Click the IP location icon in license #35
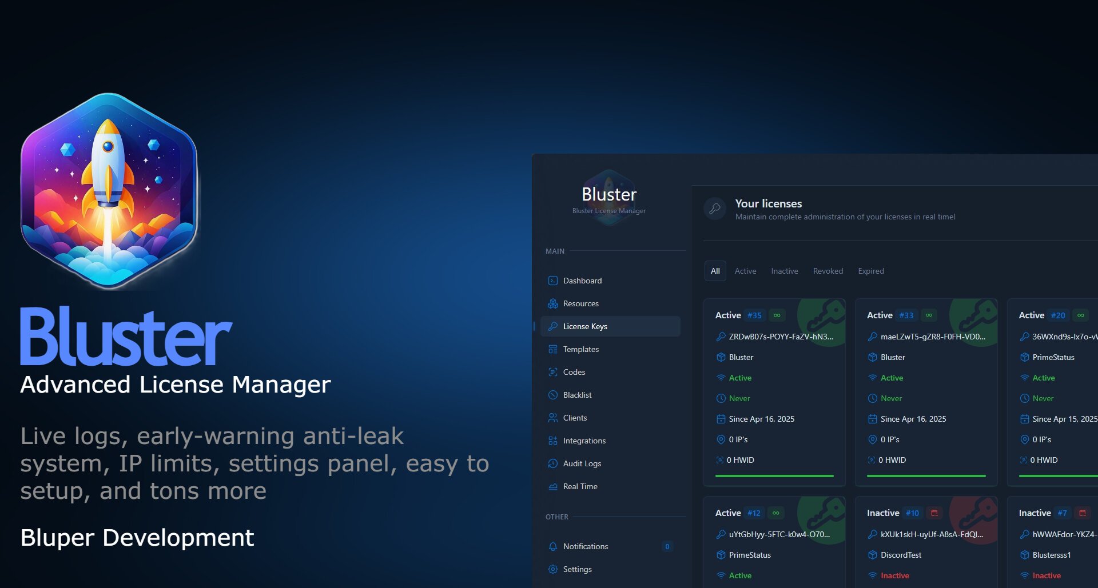Viewport: 1098px width, 588px height. tap(721, 439)
